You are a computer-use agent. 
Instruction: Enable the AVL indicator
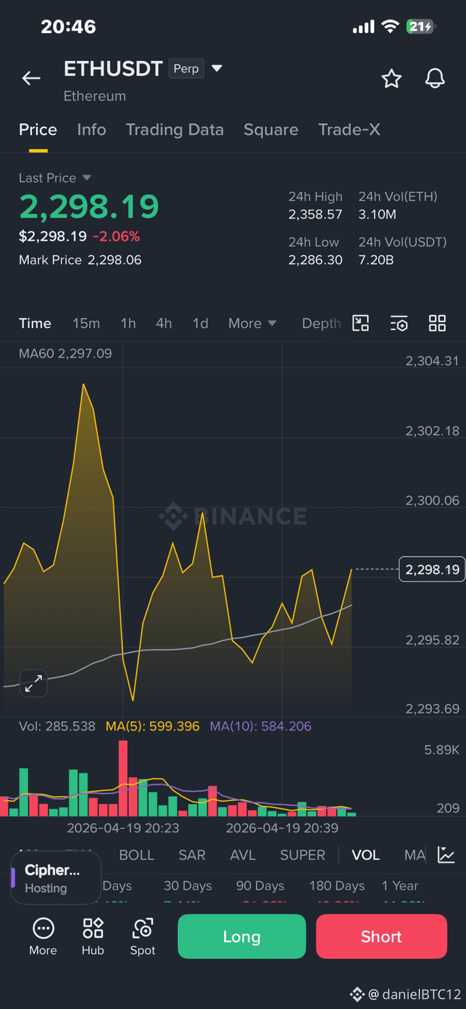pyautogui.click(x=243, y=855)
